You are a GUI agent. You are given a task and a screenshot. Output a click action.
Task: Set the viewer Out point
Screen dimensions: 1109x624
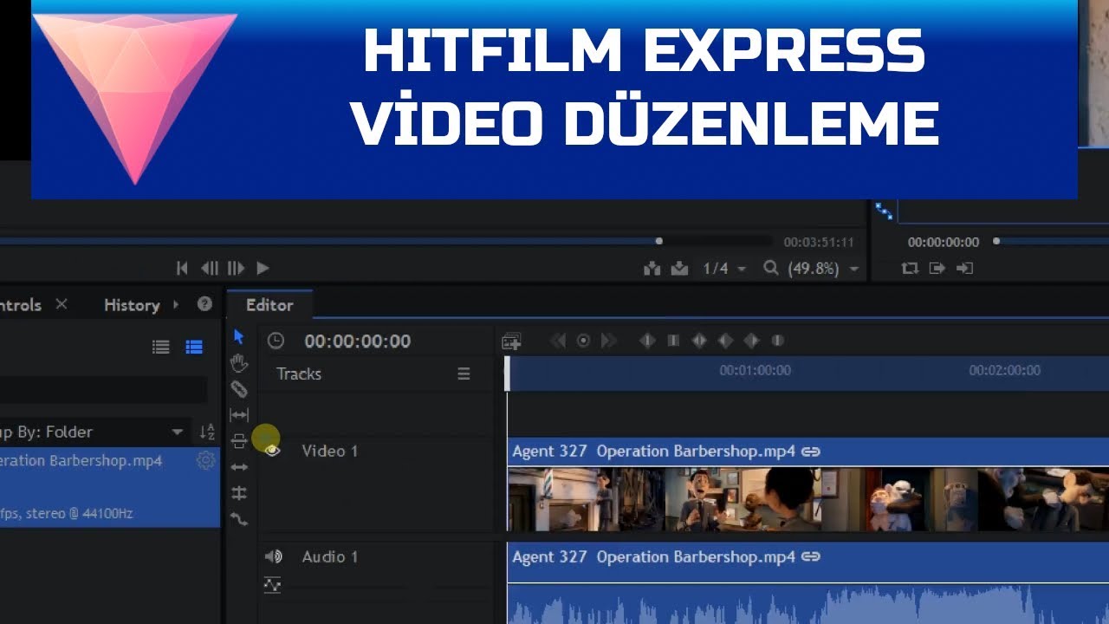964,269
